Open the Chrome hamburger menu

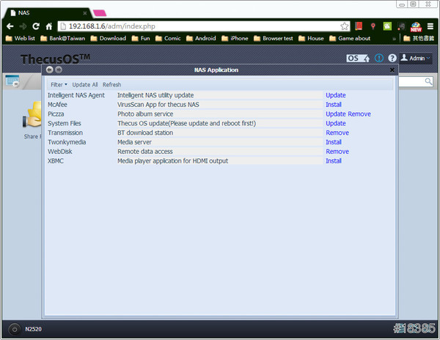click(430, 26)
